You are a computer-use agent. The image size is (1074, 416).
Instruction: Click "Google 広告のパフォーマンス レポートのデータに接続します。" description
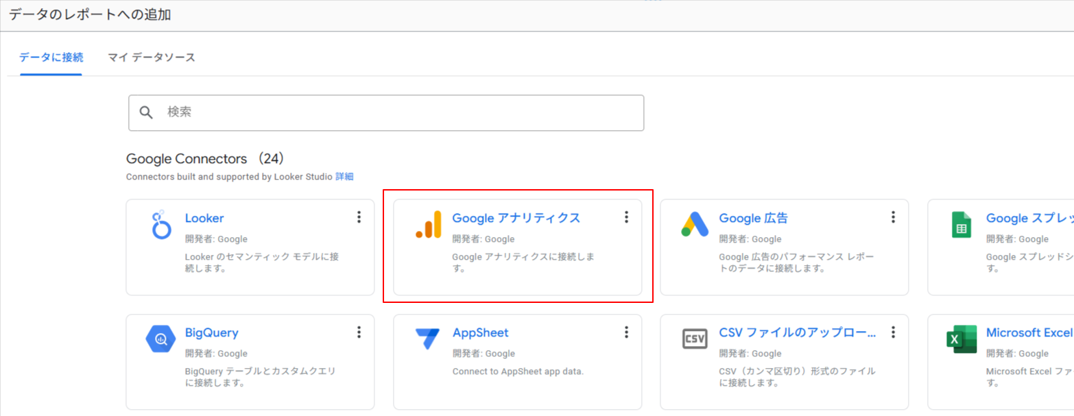pos(796,262)
